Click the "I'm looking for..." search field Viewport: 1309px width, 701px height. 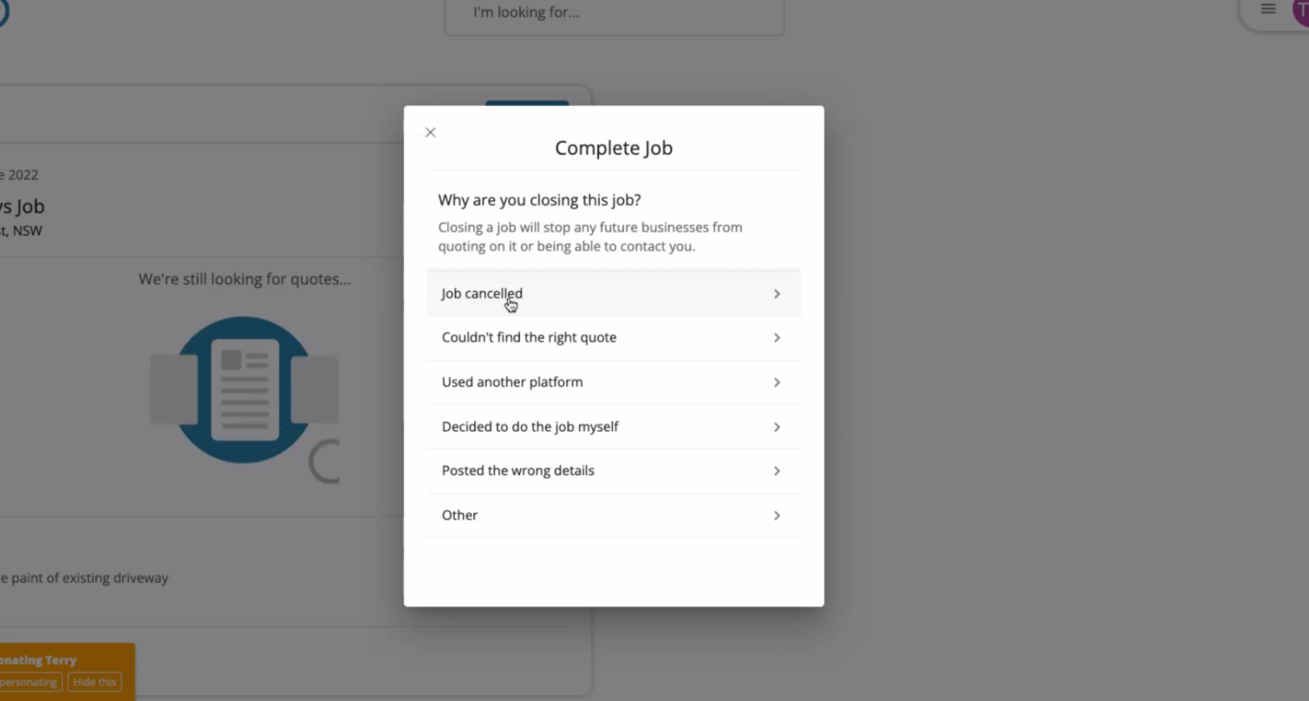614,14
